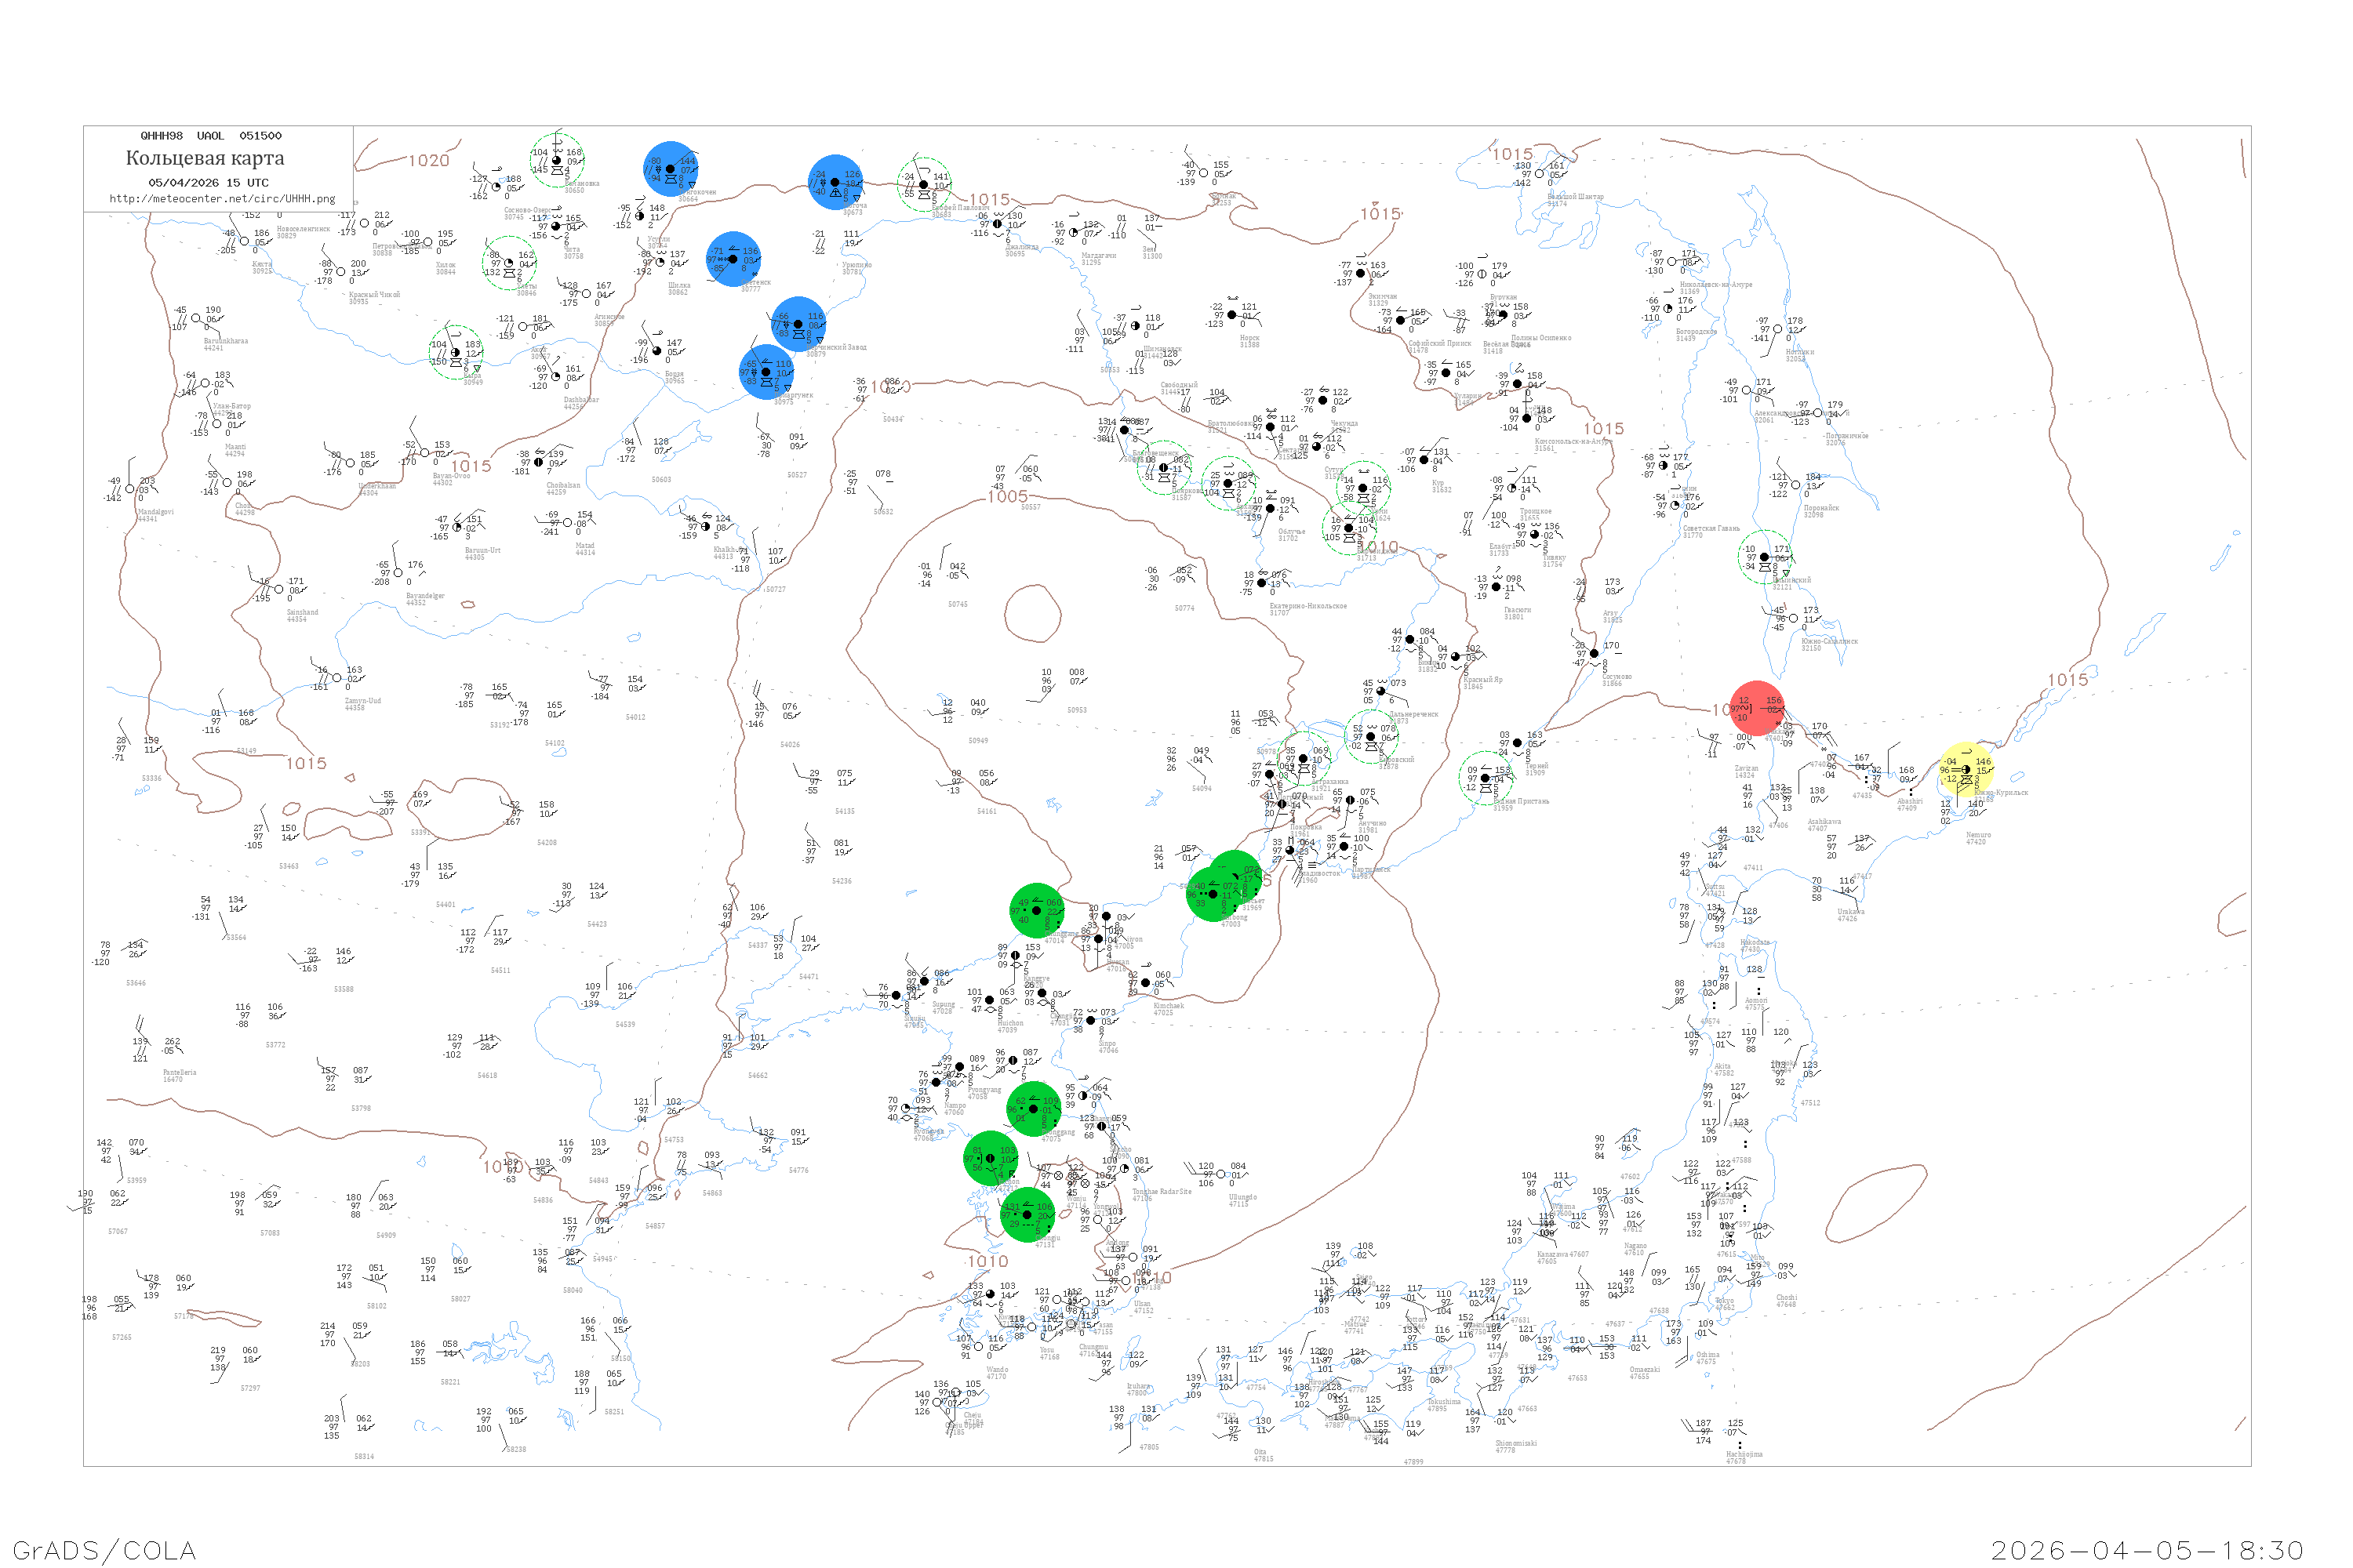Open the meteocenter.net UHHH.png URL text
Viewport: 2353px width, 1568px height.
(222, 198)
